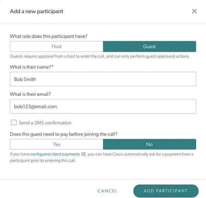Click the What is their email? label

[30, 94]
